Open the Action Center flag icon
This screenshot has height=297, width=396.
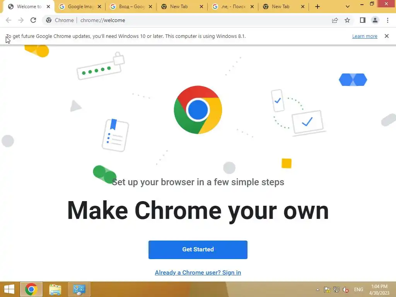pyautogui.click(x=327, y=289)
